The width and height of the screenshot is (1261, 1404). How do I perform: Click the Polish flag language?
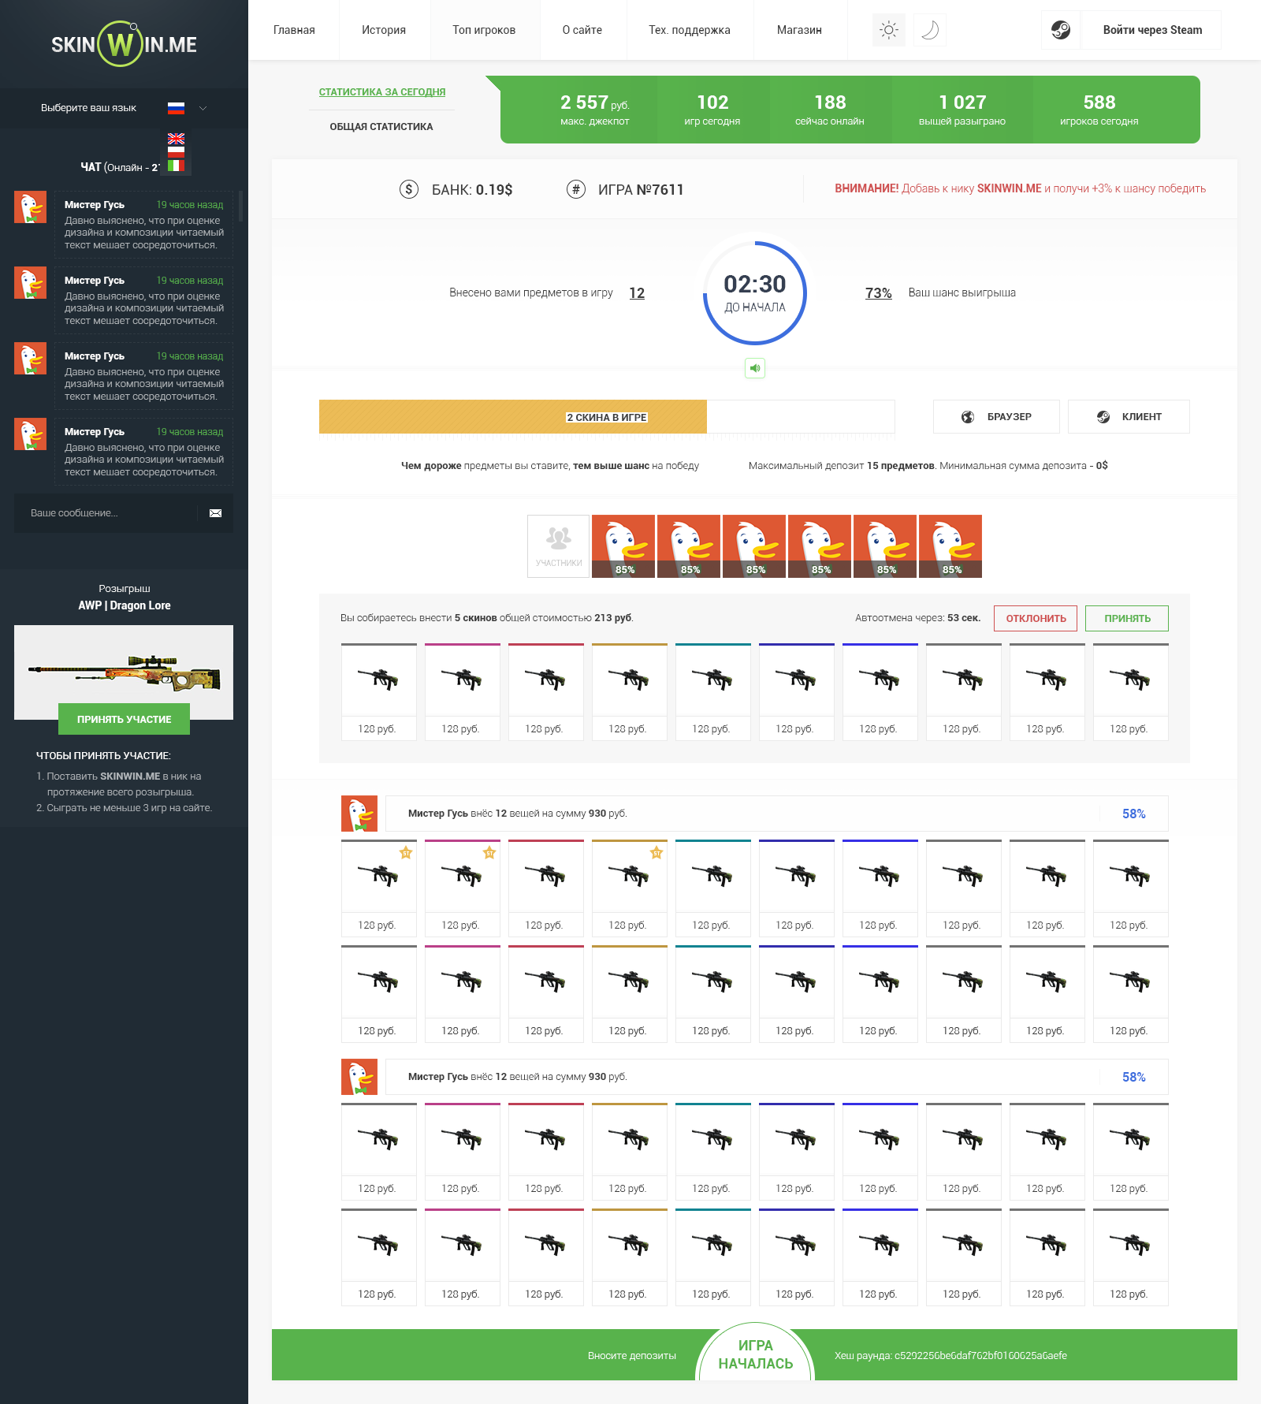pyautogui.click(x=176, y=152)
